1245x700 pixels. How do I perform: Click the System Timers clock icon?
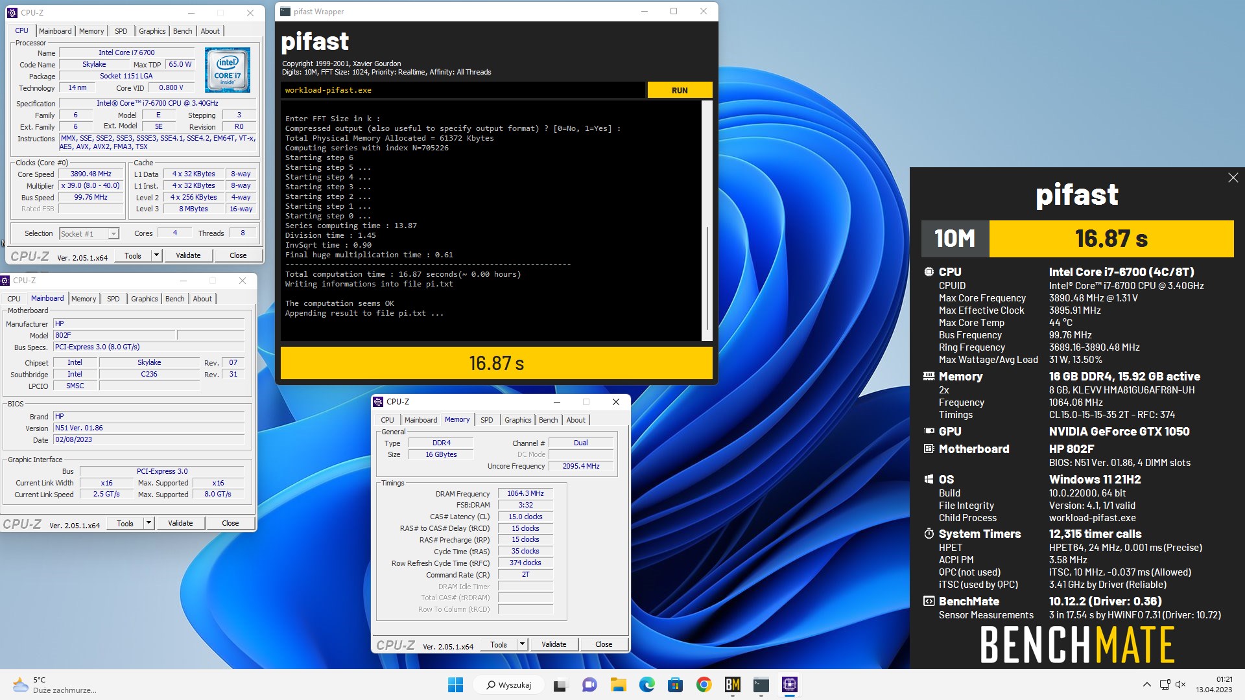[x=929, y=534]
